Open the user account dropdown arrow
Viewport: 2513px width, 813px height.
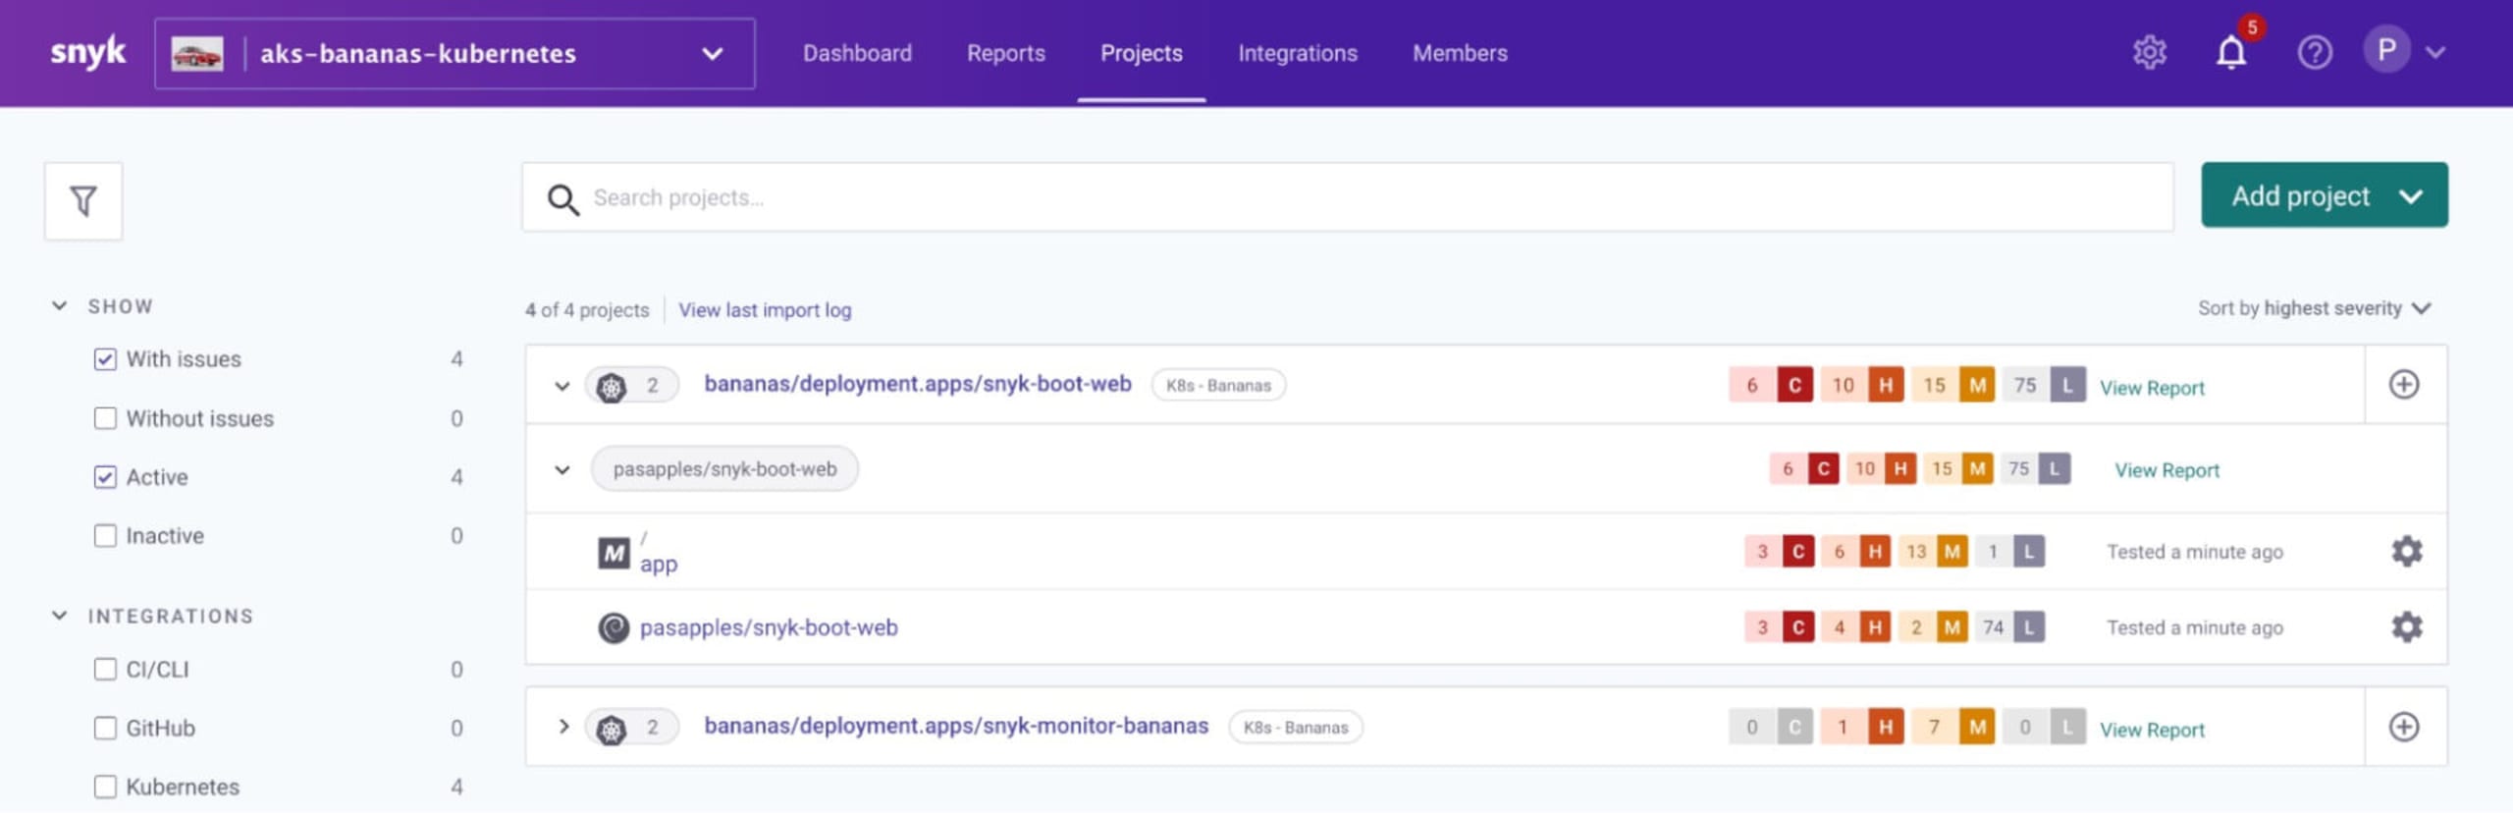tap(2435, 52)
